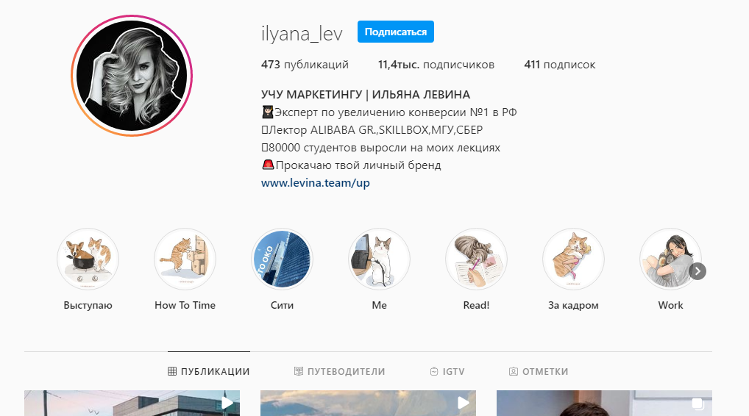Switch to the Путеводители tab
The width and height of the screenshot is (749, 416).
coord(340,371)
